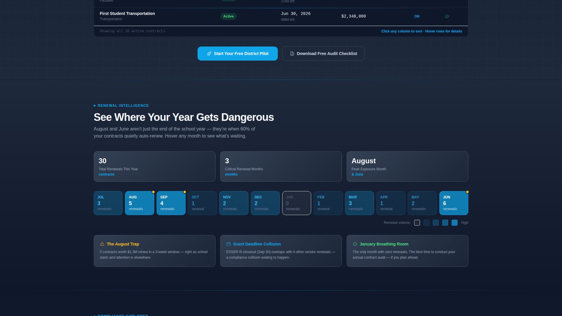Click the 488d left countdown text
The height and width of the screenshot is (316, 562).
pos(288,20)
